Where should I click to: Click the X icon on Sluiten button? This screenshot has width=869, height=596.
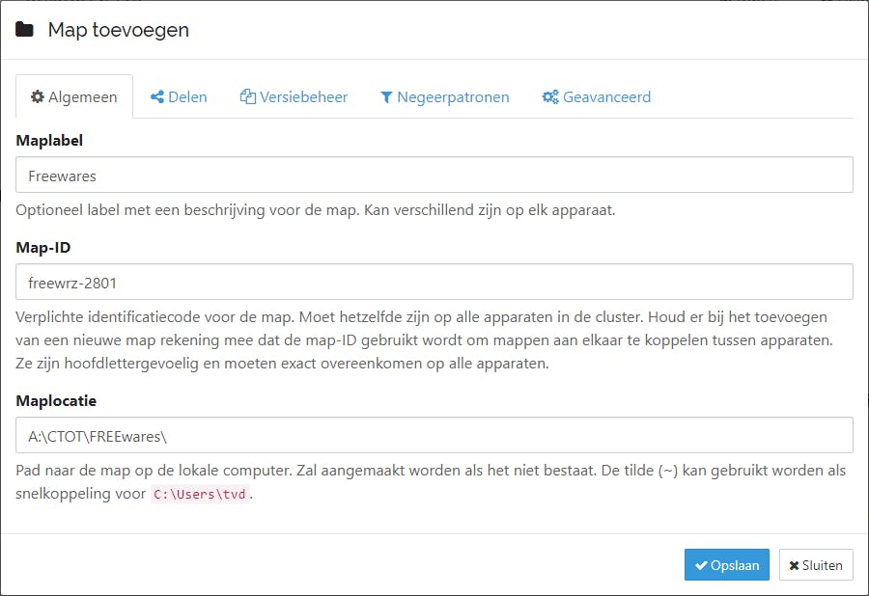pyautogui.click(x=795, y=566)
